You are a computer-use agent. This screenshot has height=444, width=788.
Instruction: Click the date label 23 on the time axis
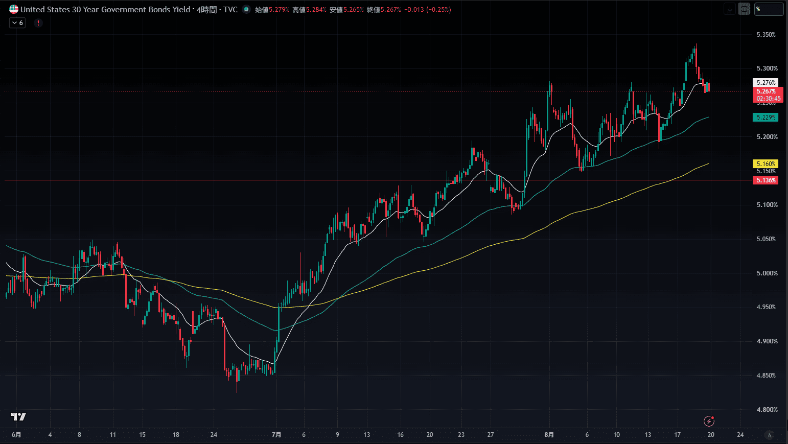[x=461, y=435]
